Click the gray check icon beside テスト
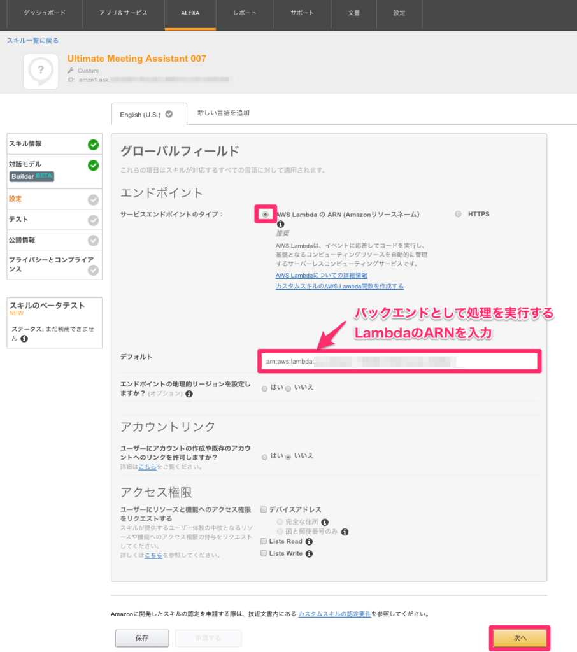 tap(93, 220)
